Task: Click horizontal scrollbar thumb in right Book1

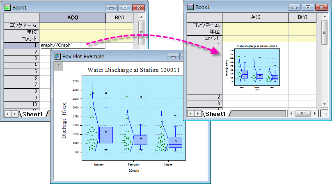Action: [303, 114]
